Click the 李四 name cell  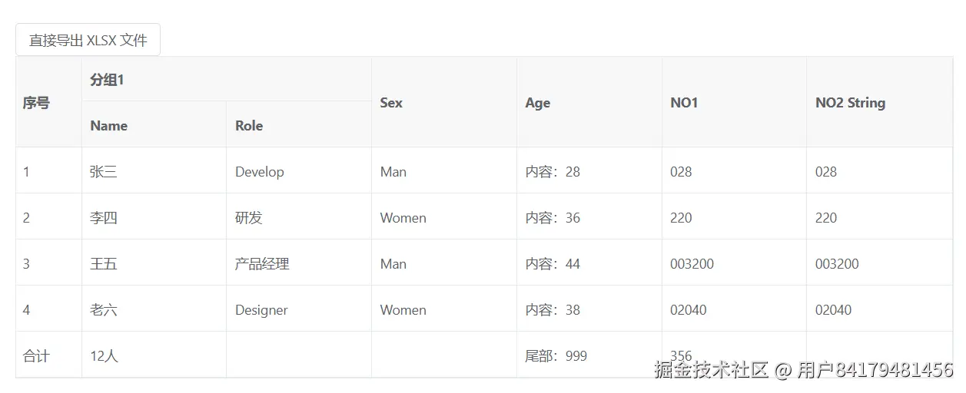point(104,218)
